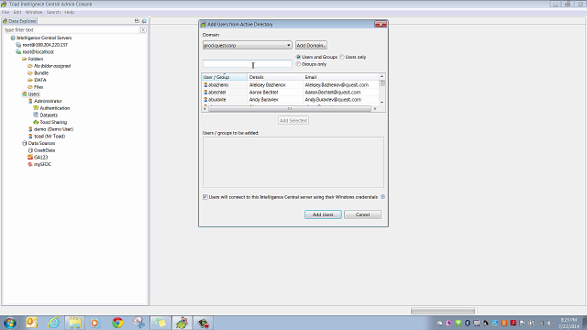Screen dimensions: 587x330
Task: Clear the tree filter text with X icon
Action: 143,30
